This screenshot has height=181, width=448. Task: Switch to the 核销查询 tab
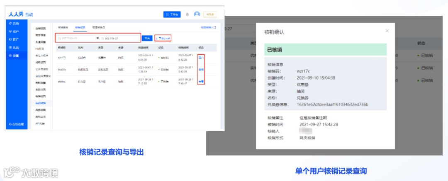(x=63, y=27)
